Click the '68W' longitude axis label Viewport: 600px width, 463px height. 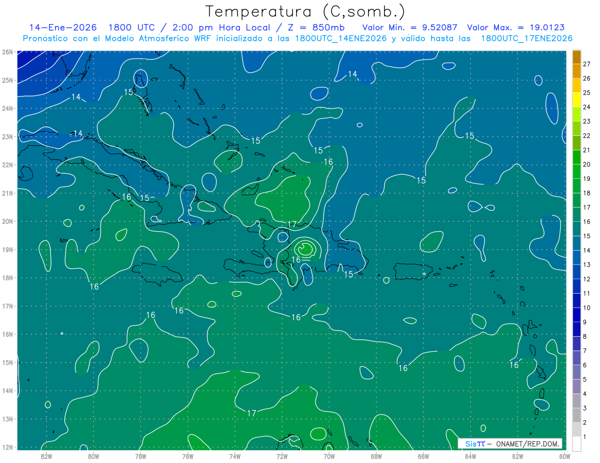point(376,456)
